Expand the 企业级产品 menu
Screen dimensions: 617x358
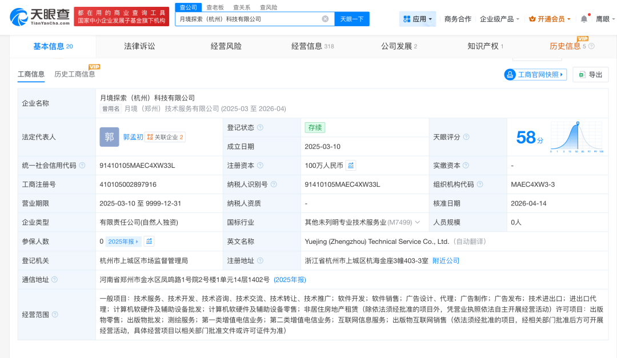point(500,19)
